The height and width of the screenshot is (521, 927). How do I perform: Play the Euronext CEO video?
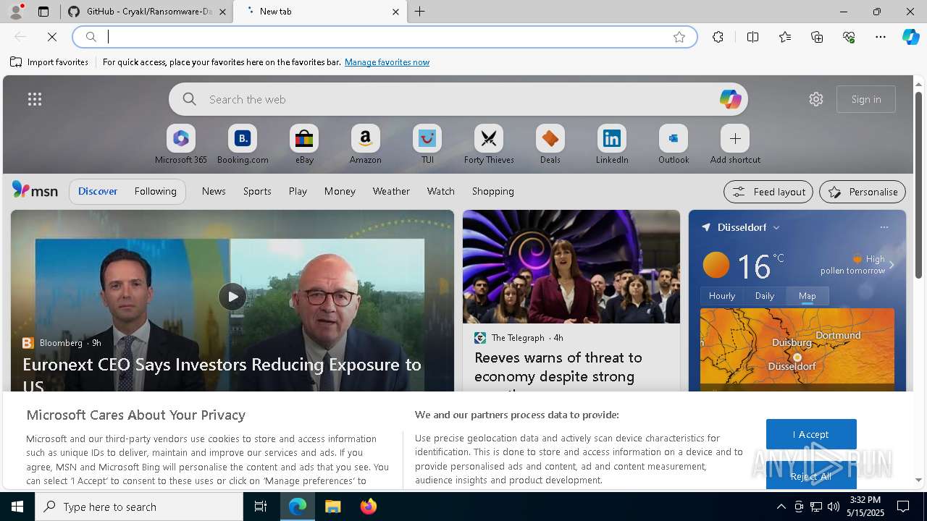click(232, 296)
